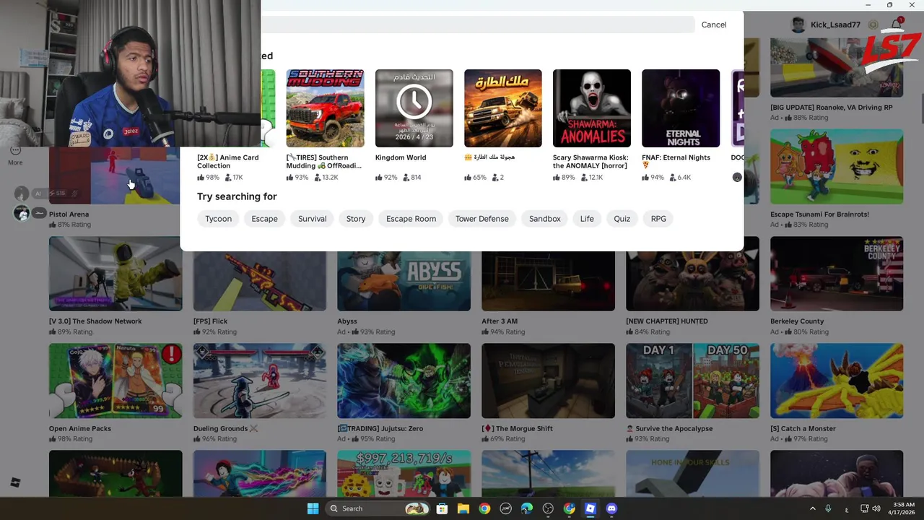924x520 pixels.
Task: Open the 3:58 AM clock and date
Action: [902, 508]
